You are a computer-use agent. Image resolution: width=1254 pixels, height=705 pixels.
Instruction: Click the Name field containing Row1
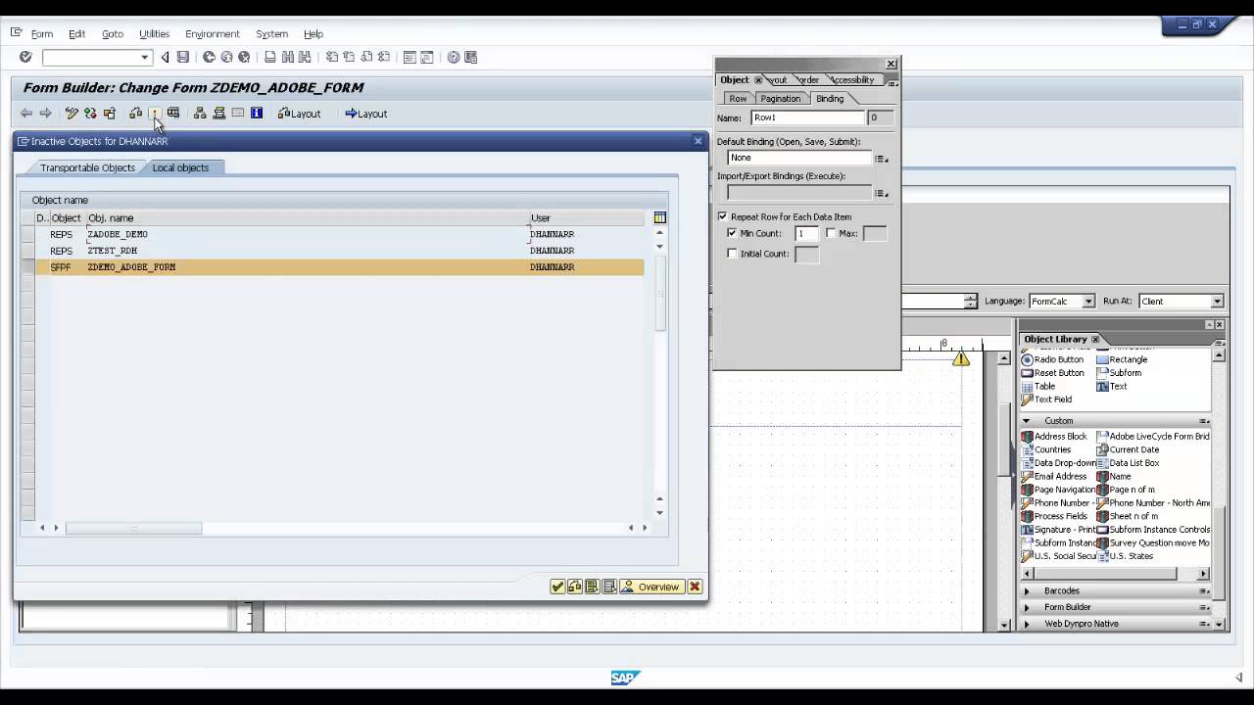[807, 117]
